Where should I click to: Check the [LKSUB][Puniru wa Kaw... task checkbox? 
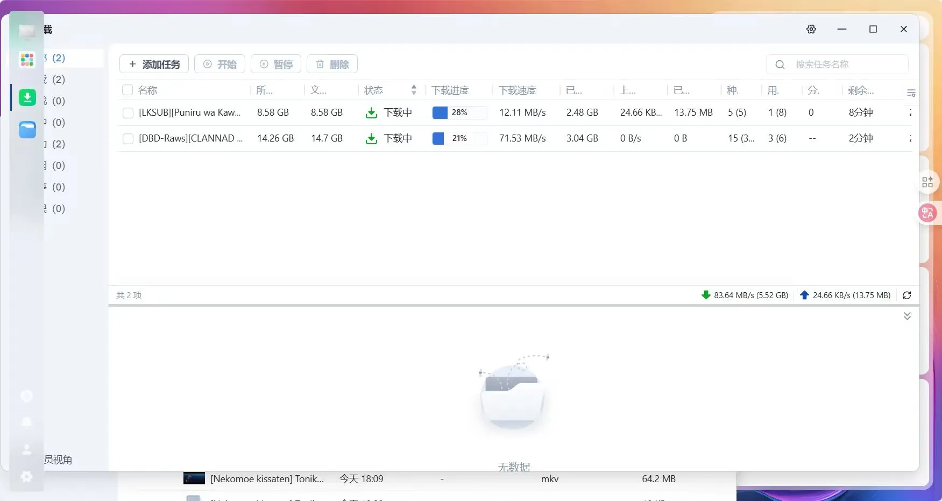[128, 113]
